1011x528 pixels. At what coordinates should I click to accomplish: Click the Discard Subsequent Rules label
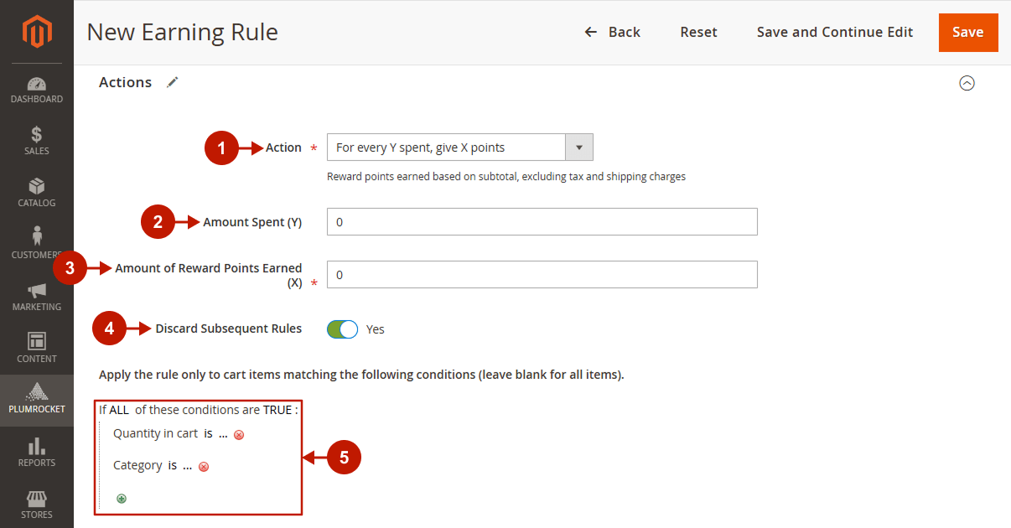coord(229,329)
